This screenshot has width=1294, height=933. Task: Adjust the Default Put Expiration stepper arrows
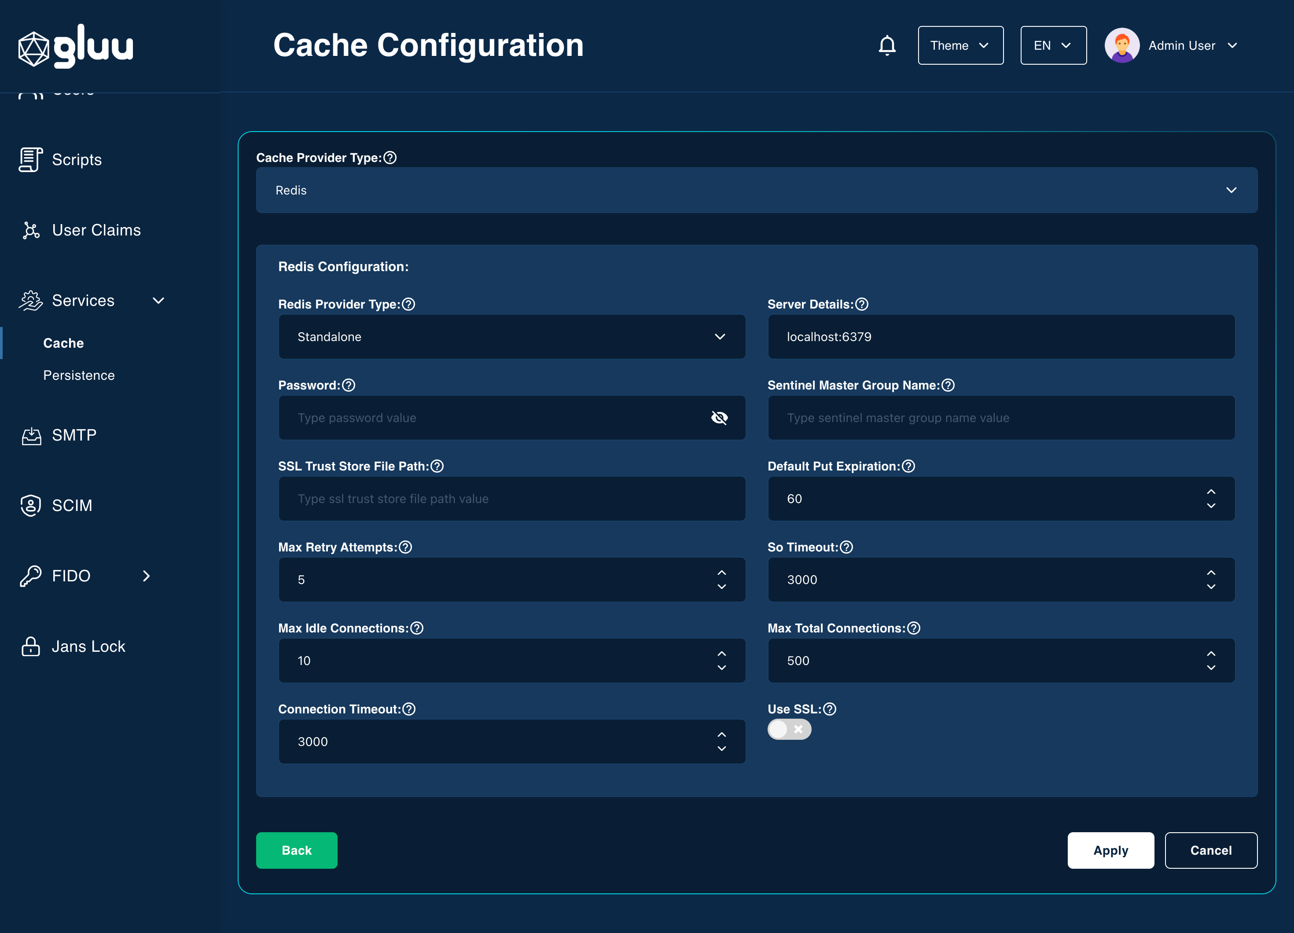[x=1211, y=499]
